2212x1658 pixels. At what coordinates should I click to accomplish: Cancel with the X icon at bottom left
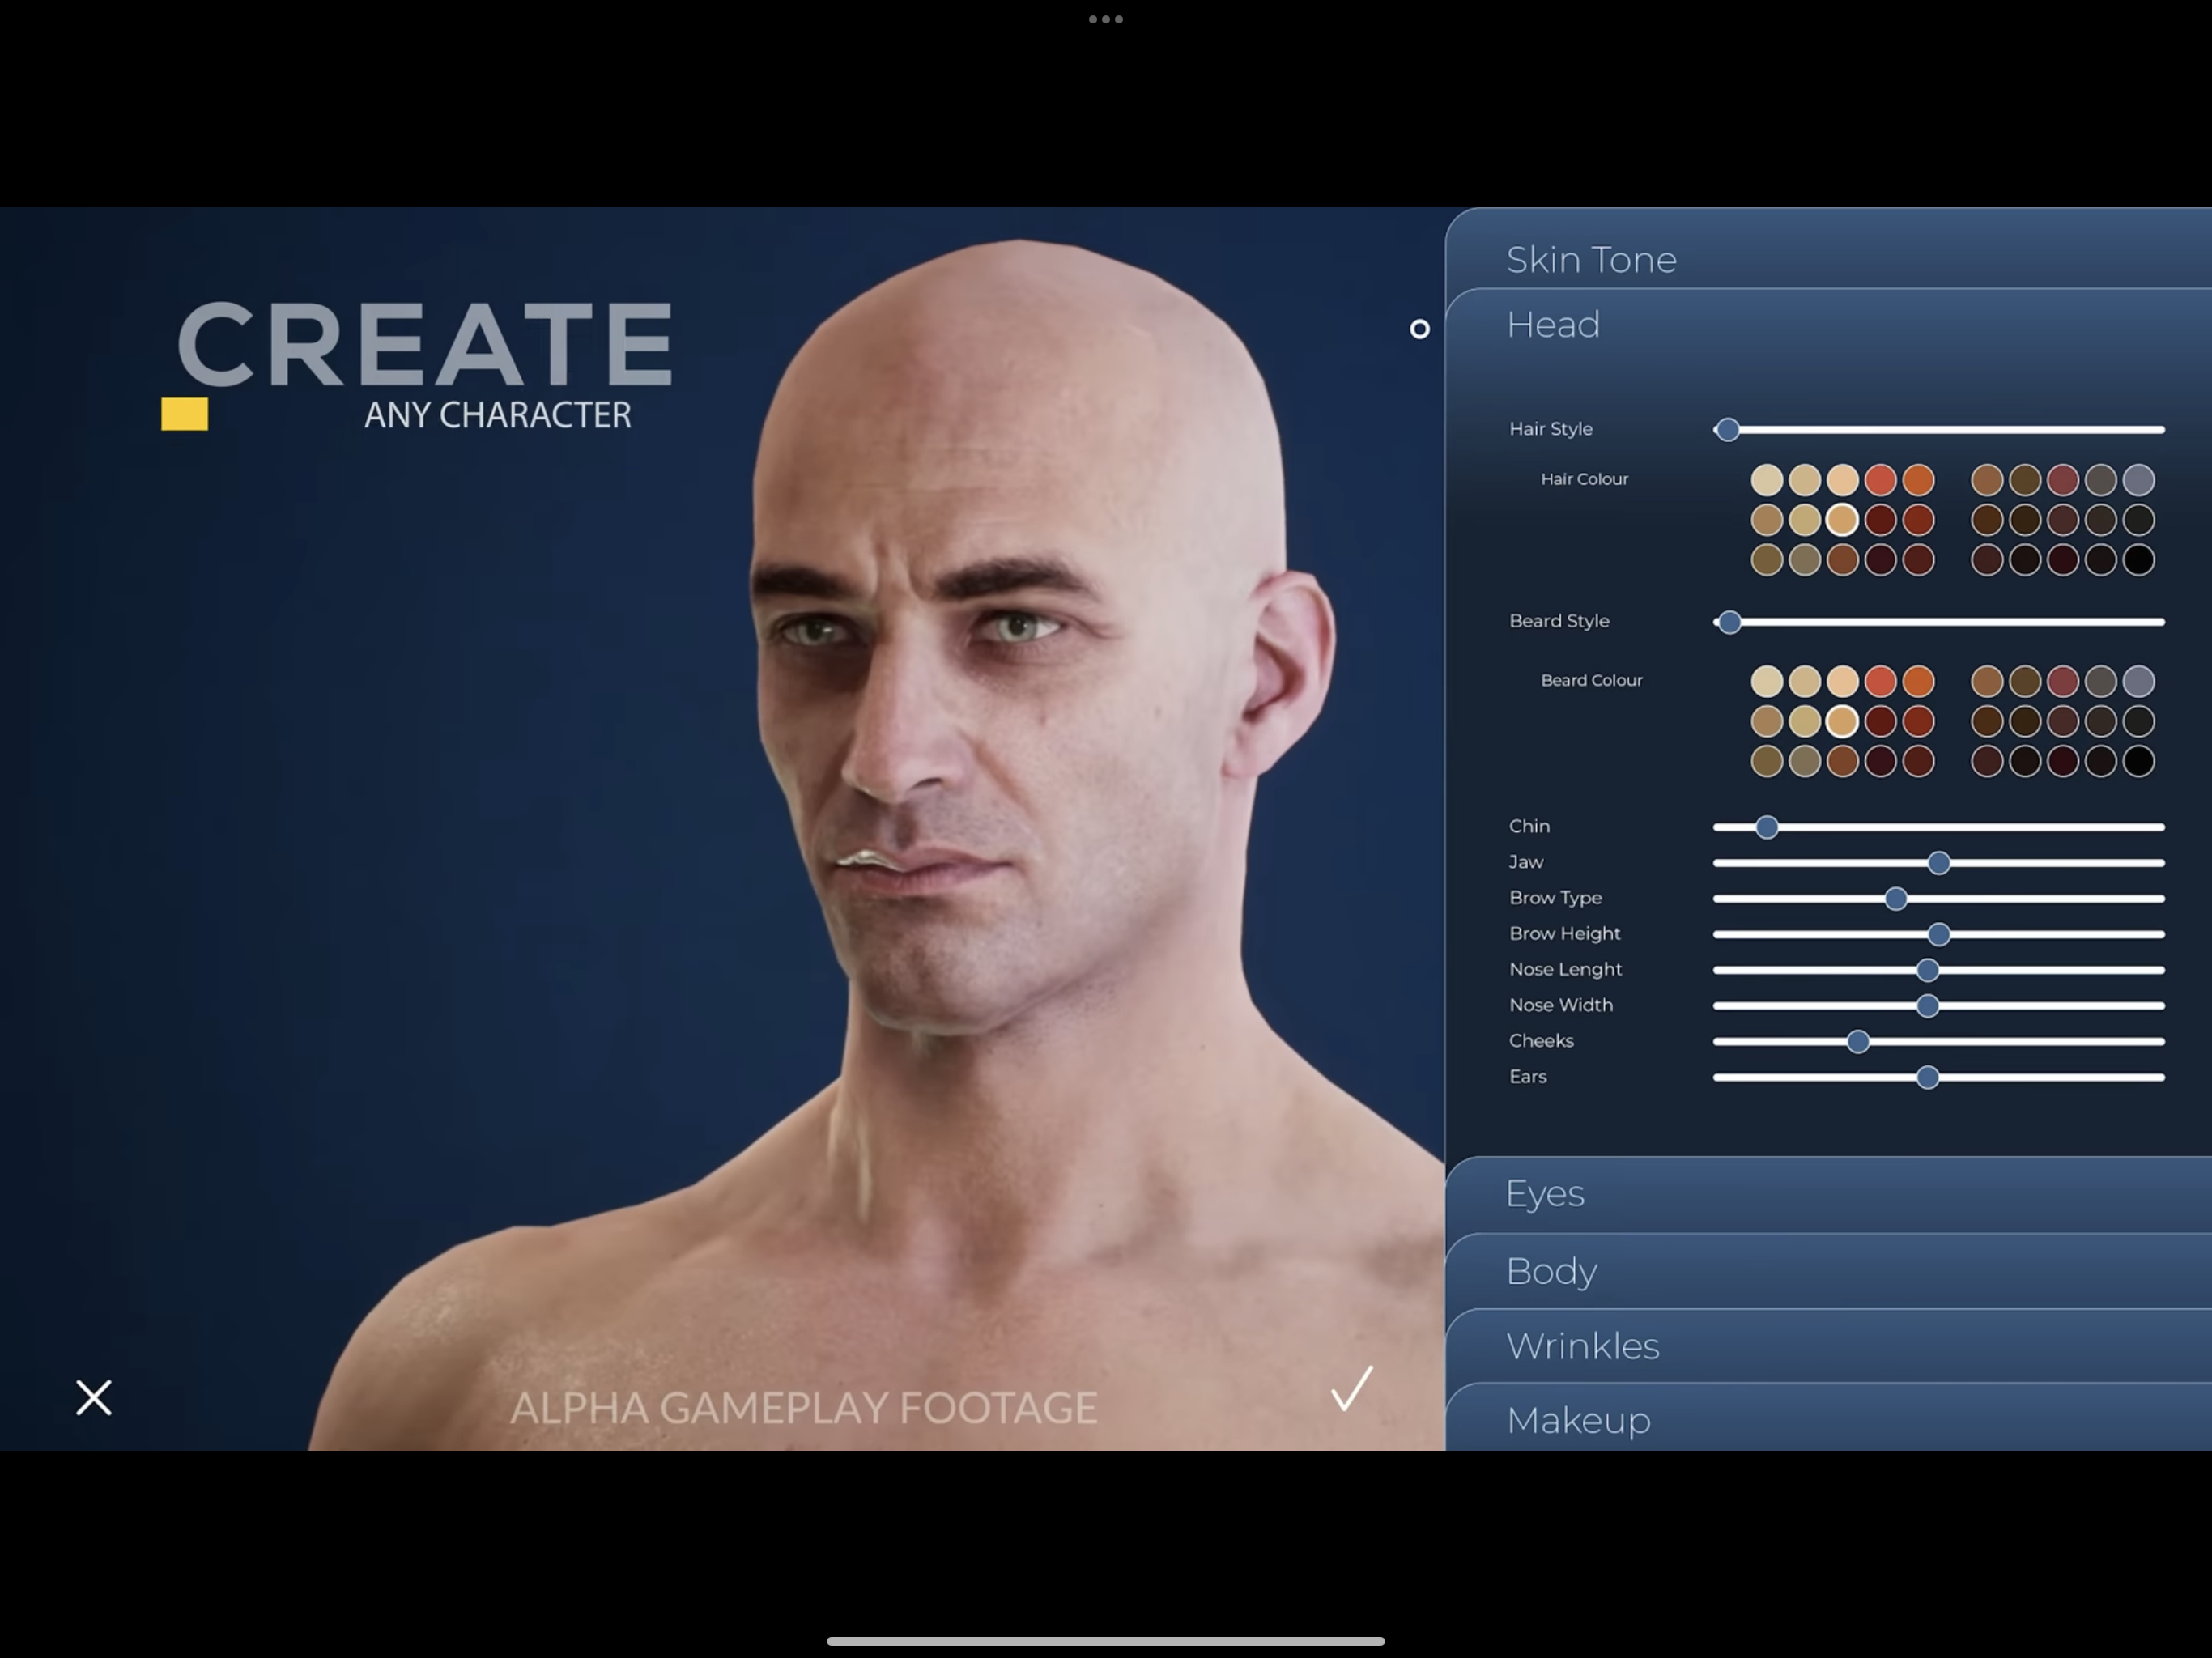pyautogui.click(x=94, y=1397)
